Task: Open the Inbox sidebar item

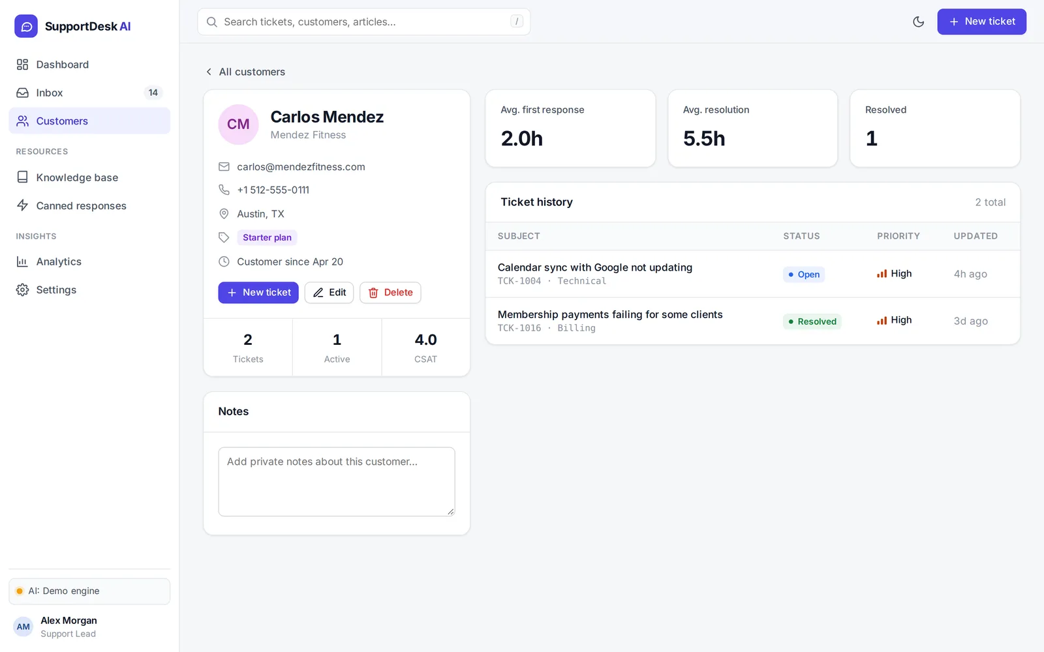Action: click(x=89, y=93)
